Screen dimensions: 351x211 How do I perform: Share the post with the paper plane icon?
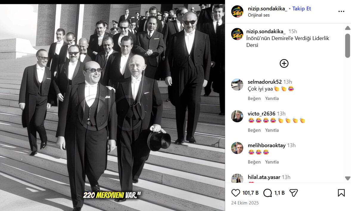pyautogui.click(x=294, y=193)
